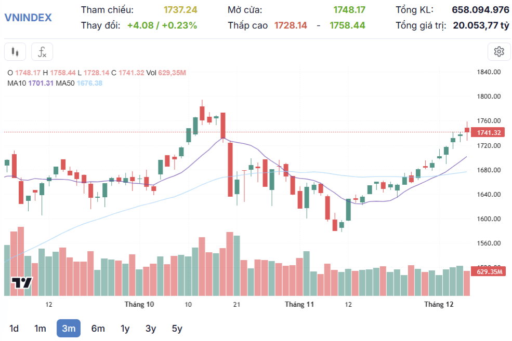The image size is (512, 341).
Task: Click the Tháng 11 time axis label
Action: tap(299, 305)
